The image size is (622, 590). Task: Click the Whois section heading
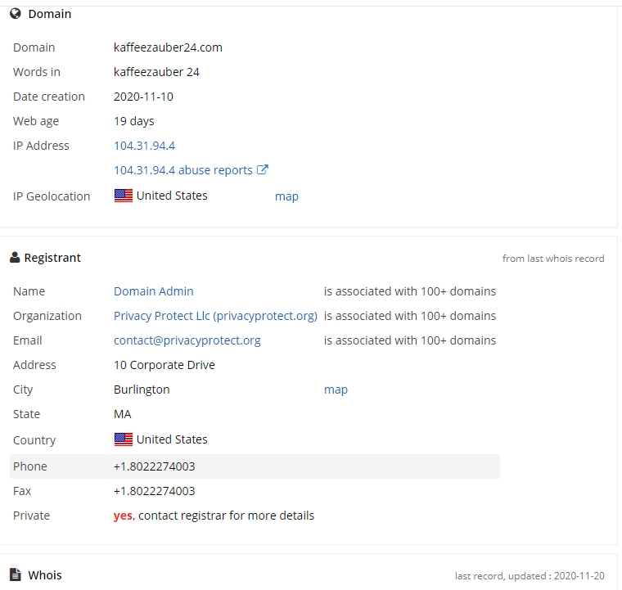(x=45, y=575)
